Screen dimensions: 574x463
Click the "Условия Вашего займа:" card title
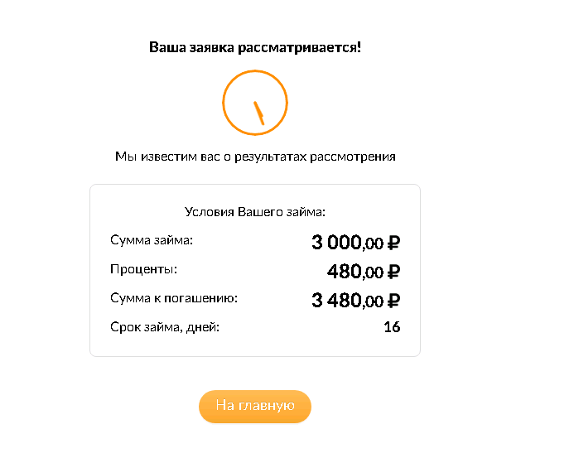click(x=255, y=211)
